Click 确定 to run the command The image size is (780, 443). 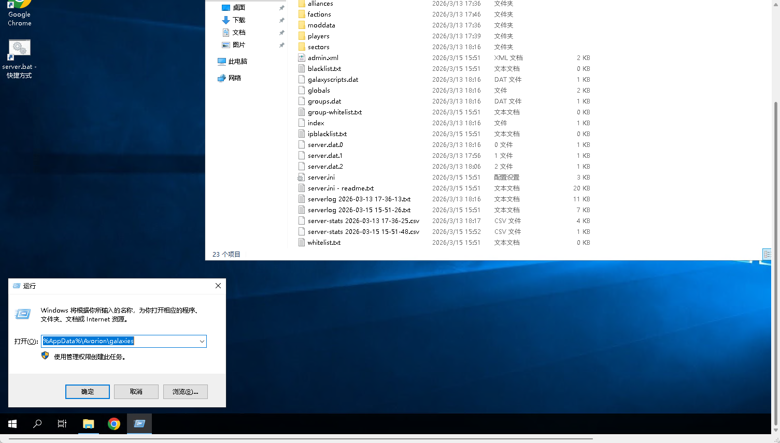click(88, 392)
